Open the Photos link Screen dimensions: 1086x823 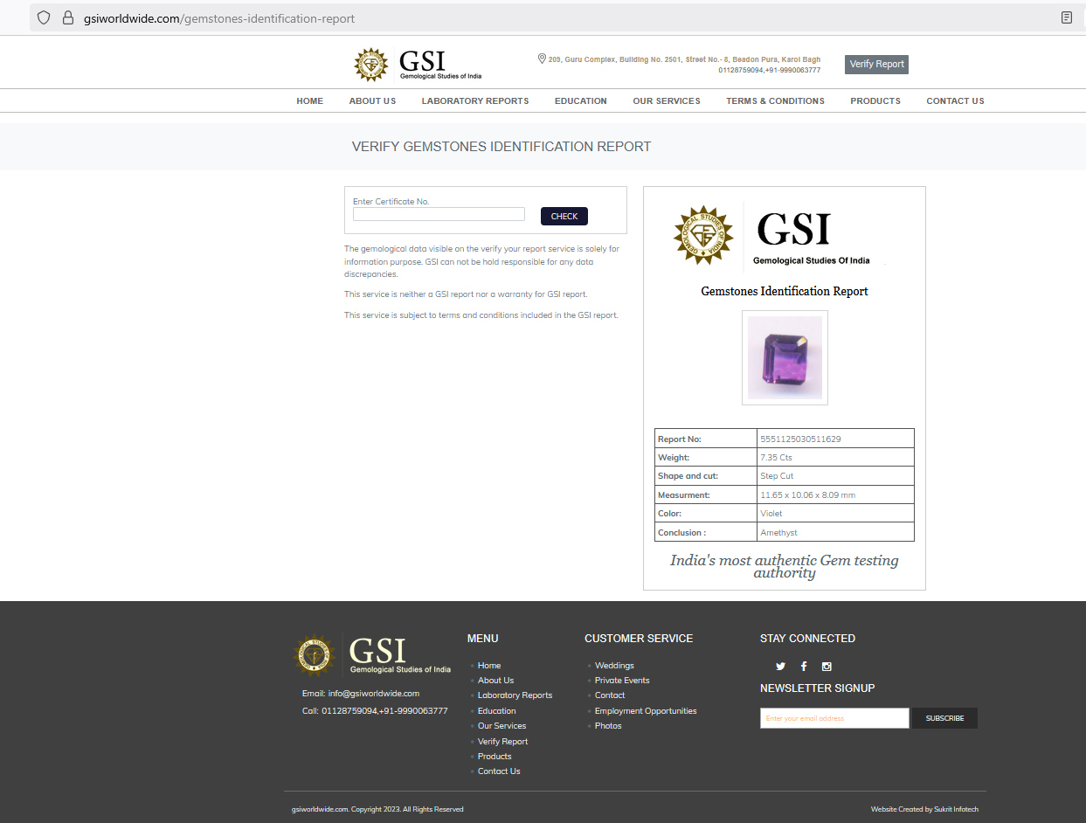(608, 726)
